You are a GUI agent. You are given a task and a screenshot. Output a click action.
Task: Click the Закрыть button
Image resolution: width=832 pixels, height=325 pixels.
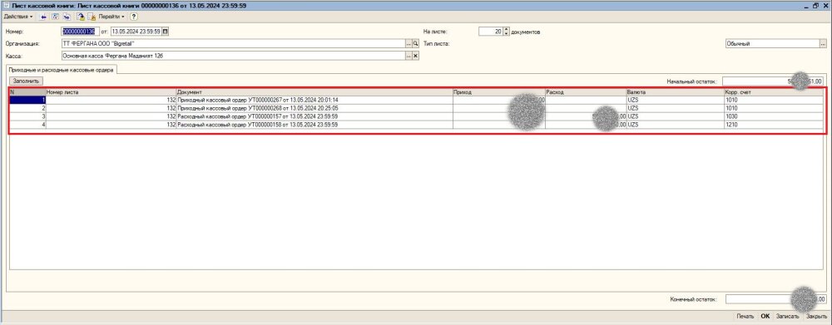[x=816, y=317]
